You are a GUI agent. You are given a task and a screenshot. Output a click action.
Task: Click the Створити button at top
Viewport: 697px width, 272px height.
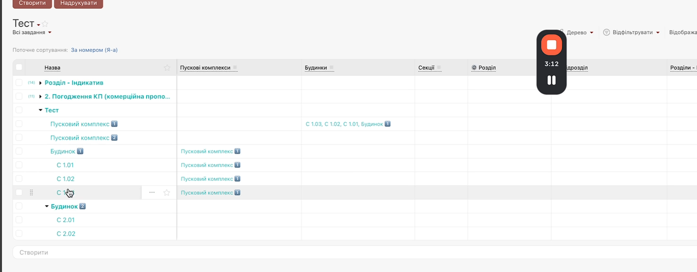tap(32, 3)
